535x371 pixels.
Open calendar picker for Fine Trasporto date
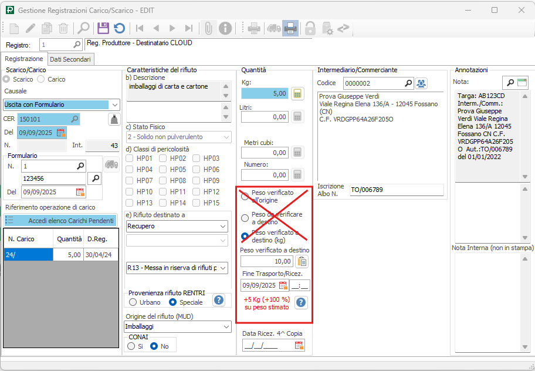pyautogui.click(x=283, y=285)
